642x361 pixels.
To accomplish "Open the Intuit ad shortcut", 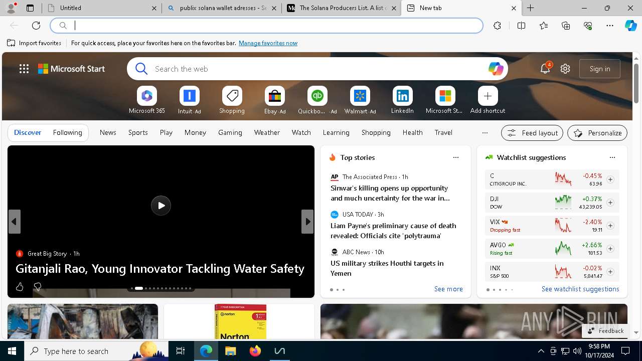I will coord(189,100).
